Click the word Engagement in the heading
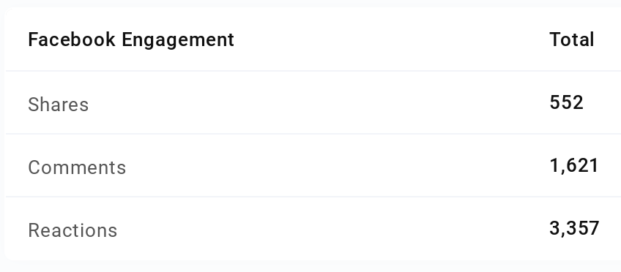This screenshot has width=621, height=272. point(178,41)
